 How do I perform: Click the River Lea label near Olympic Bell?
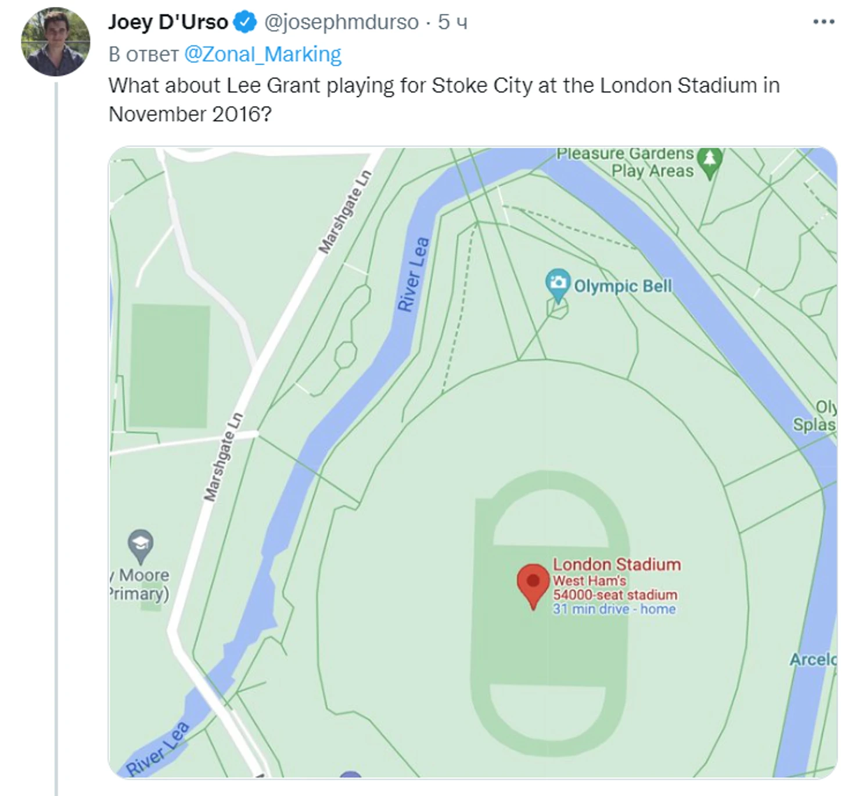413,274
